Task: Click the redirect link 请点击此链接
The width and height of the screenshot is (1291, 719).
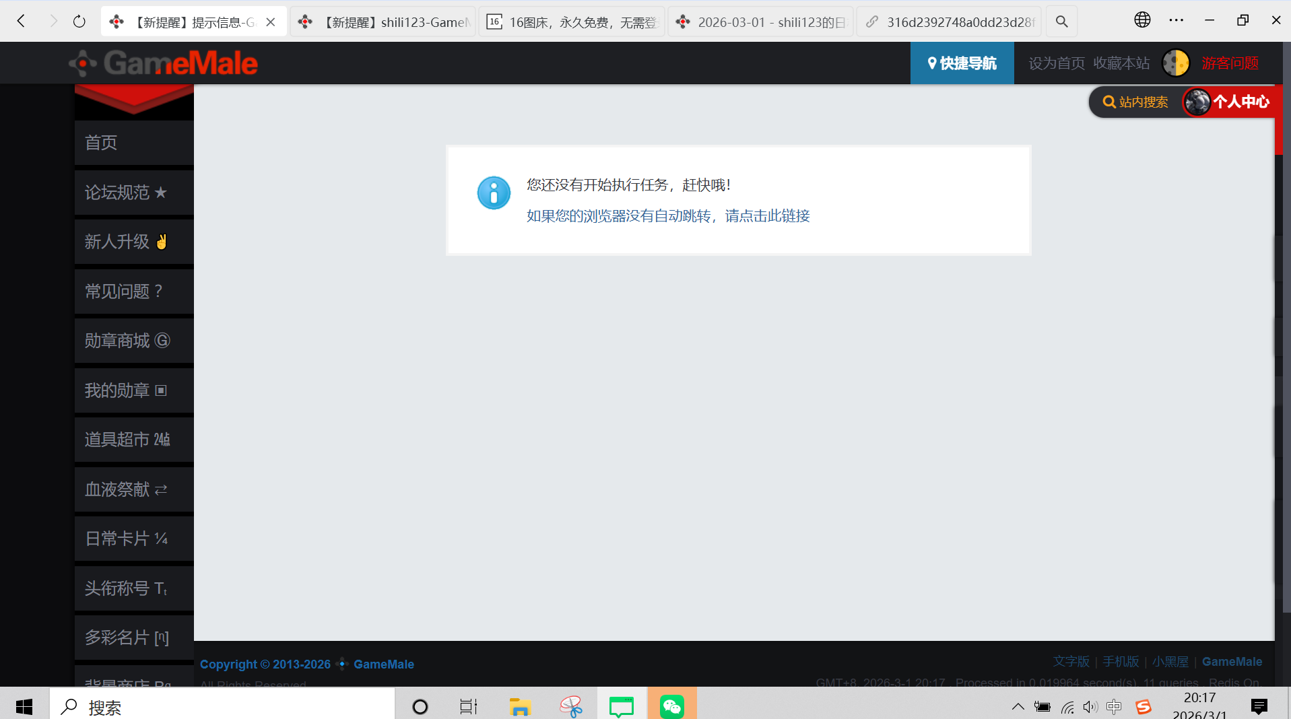Action: [x=667, y=216]
